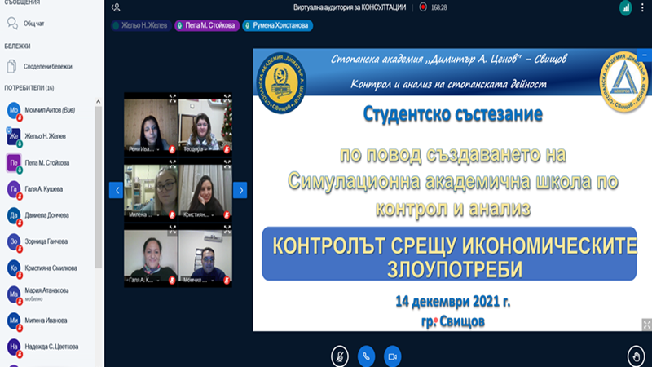The width and height of the screenshot is (652, 367).
Task: Fullscreen the Кристиян... webcam
Action: [227, 164]
